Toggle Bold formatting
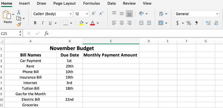 point(35,23)
